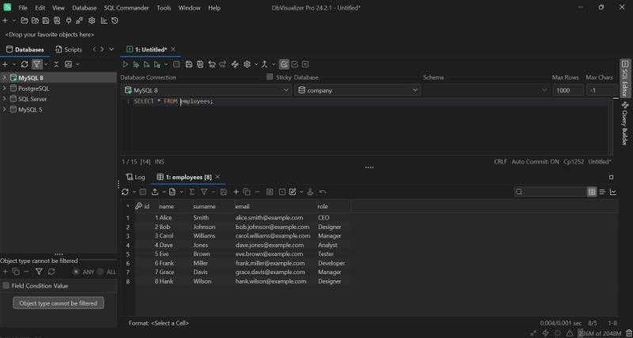
Task: Open the Query Builder side panel
Action: click(x=625, y=124)
